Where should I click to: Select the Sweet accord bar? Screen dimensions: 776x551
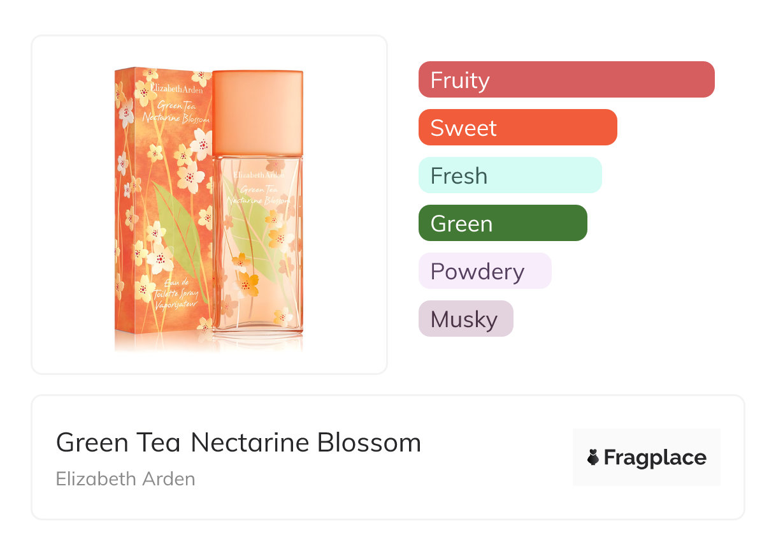point(517,128)
